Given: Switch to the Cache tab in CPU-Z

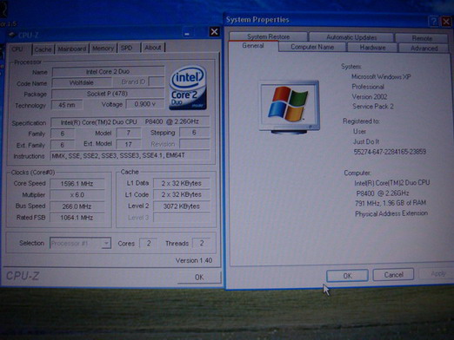Looking at the screenshot, I should tap(43, 49).
